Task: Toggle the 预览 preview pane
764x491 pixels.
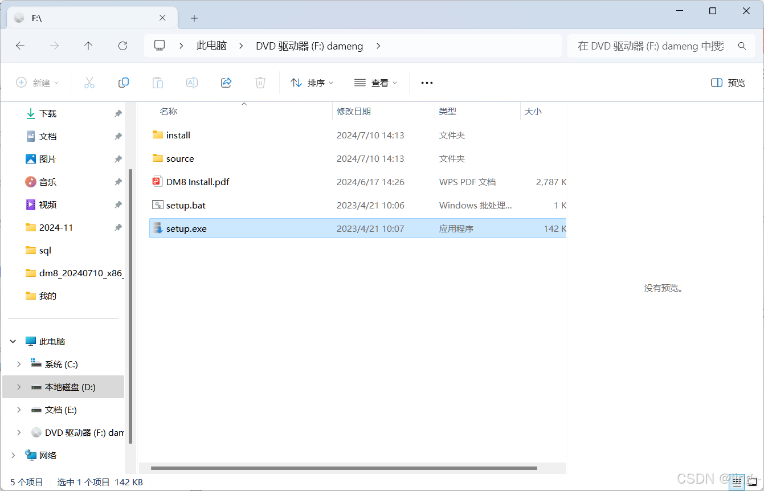Action: click(728, 83)
